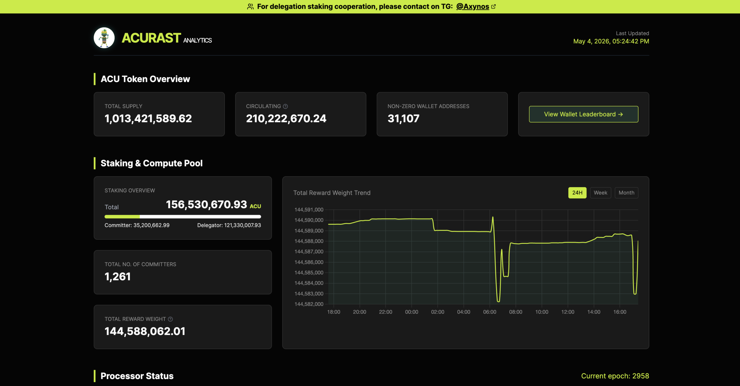Viewport: 740px width, 386px height.
Task: Click the committer/delegator staking progress bar
Action: coord(183,217)
